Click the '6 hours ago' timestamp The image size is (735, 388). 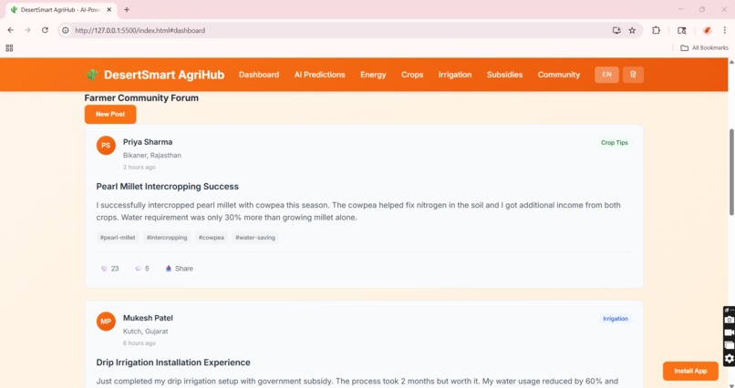(x=140, y=343)
